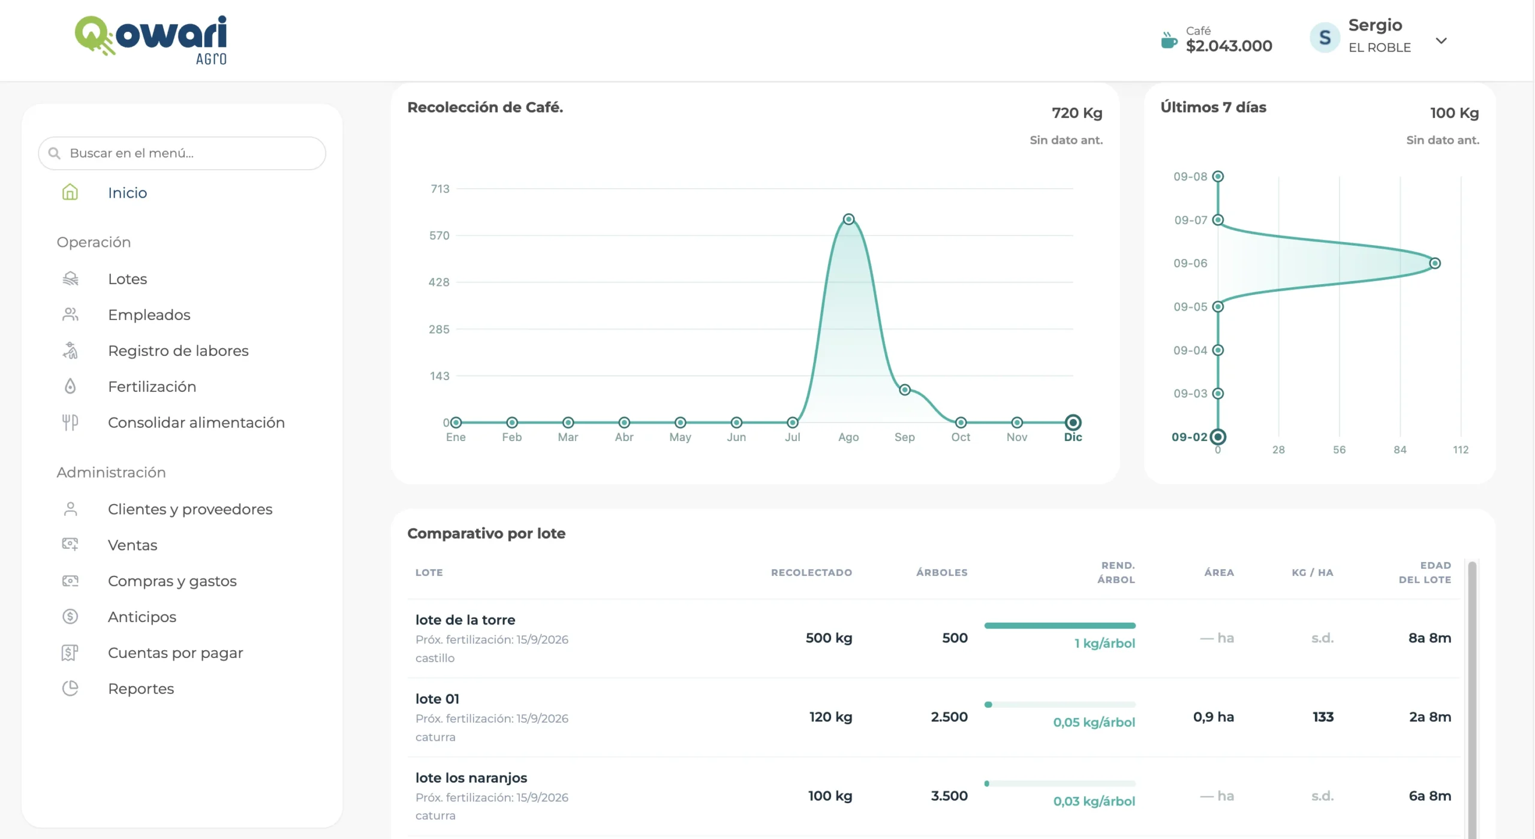Click the 09-05 point in 7-day chart
1535x839 pixels.
(1218, 307)
